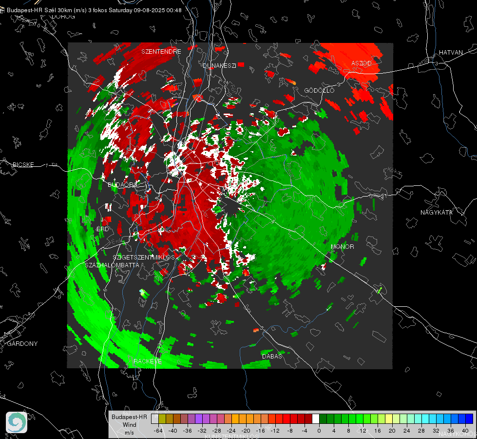
Task: Pick the light gray first legend swatch
Action: click(154, 419)
